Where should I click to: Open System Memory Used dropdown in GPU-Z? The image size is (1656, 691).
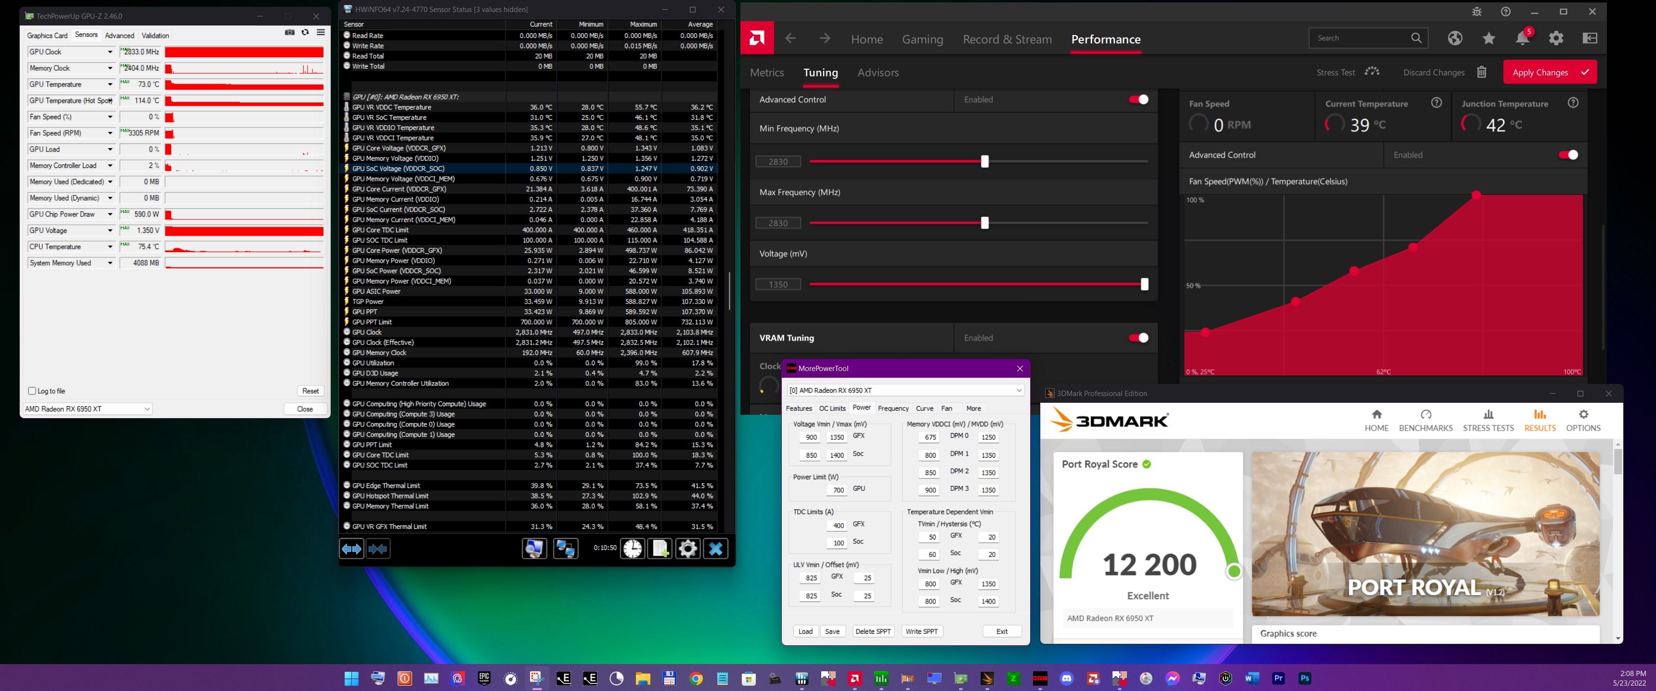[110, 263]
